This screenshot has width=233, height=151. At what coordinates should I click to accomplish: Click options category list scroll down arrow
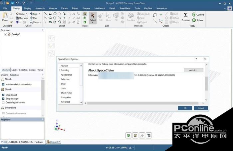81,102
